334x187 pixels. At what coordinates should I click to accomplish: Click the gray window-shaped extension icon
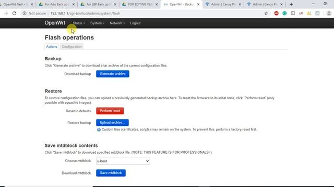(x=317, y=14)
